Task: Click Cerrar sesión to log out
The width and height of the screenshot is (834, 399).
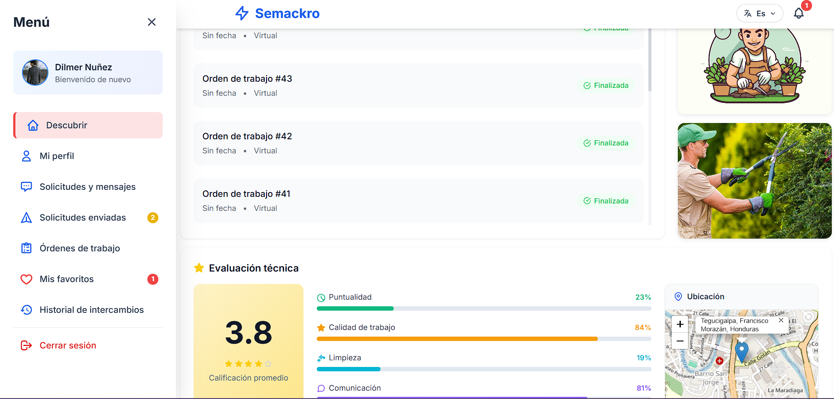Action: click(x=68, y=345)
